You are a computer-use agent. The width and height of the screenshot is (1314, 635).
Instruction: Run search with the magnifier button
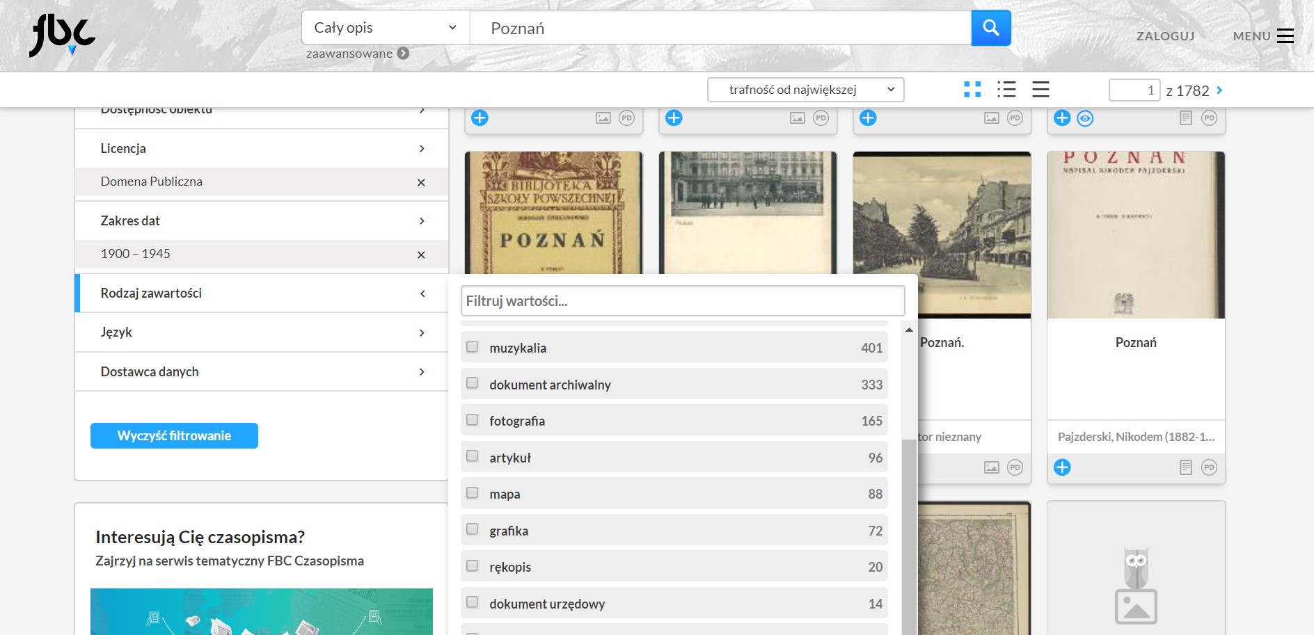click(990, 28)
